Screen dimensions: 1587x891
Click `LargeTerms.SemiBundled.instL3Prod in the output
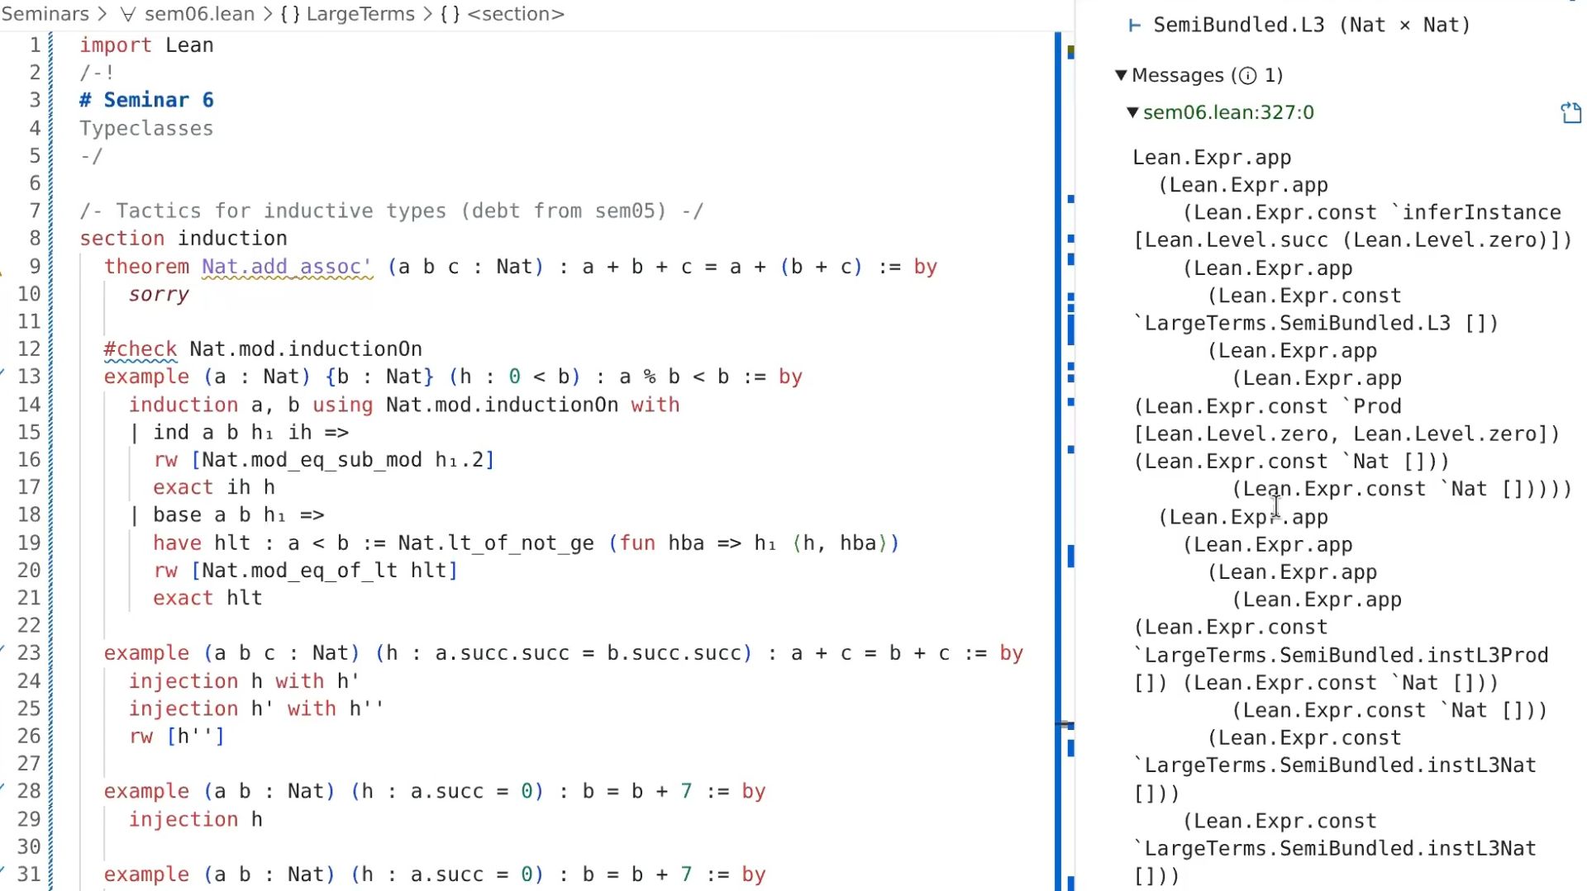pos(1341,656)
